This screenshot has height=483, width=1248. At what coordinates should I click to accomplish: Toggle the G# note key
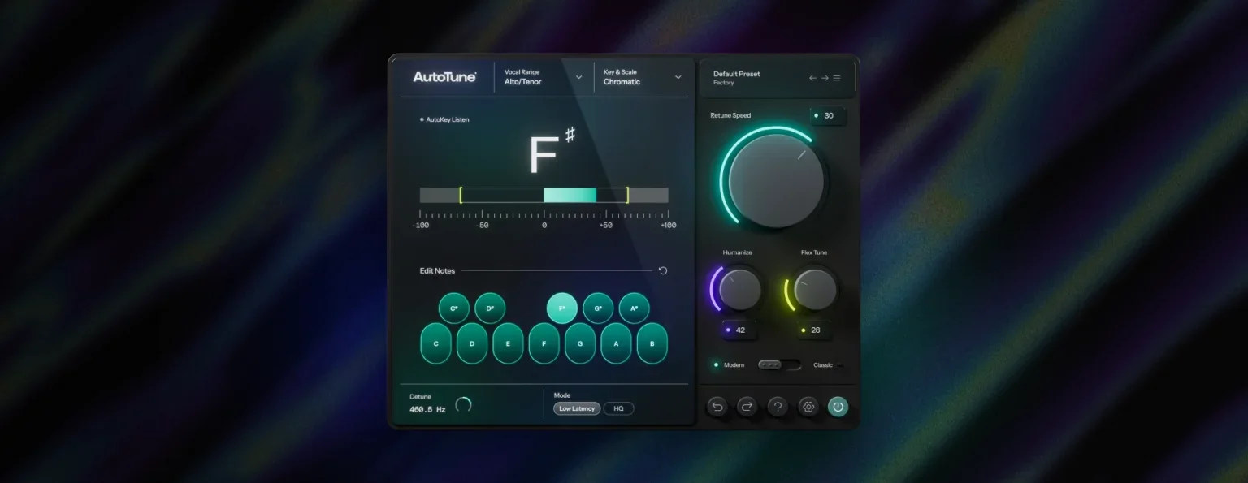598,308
